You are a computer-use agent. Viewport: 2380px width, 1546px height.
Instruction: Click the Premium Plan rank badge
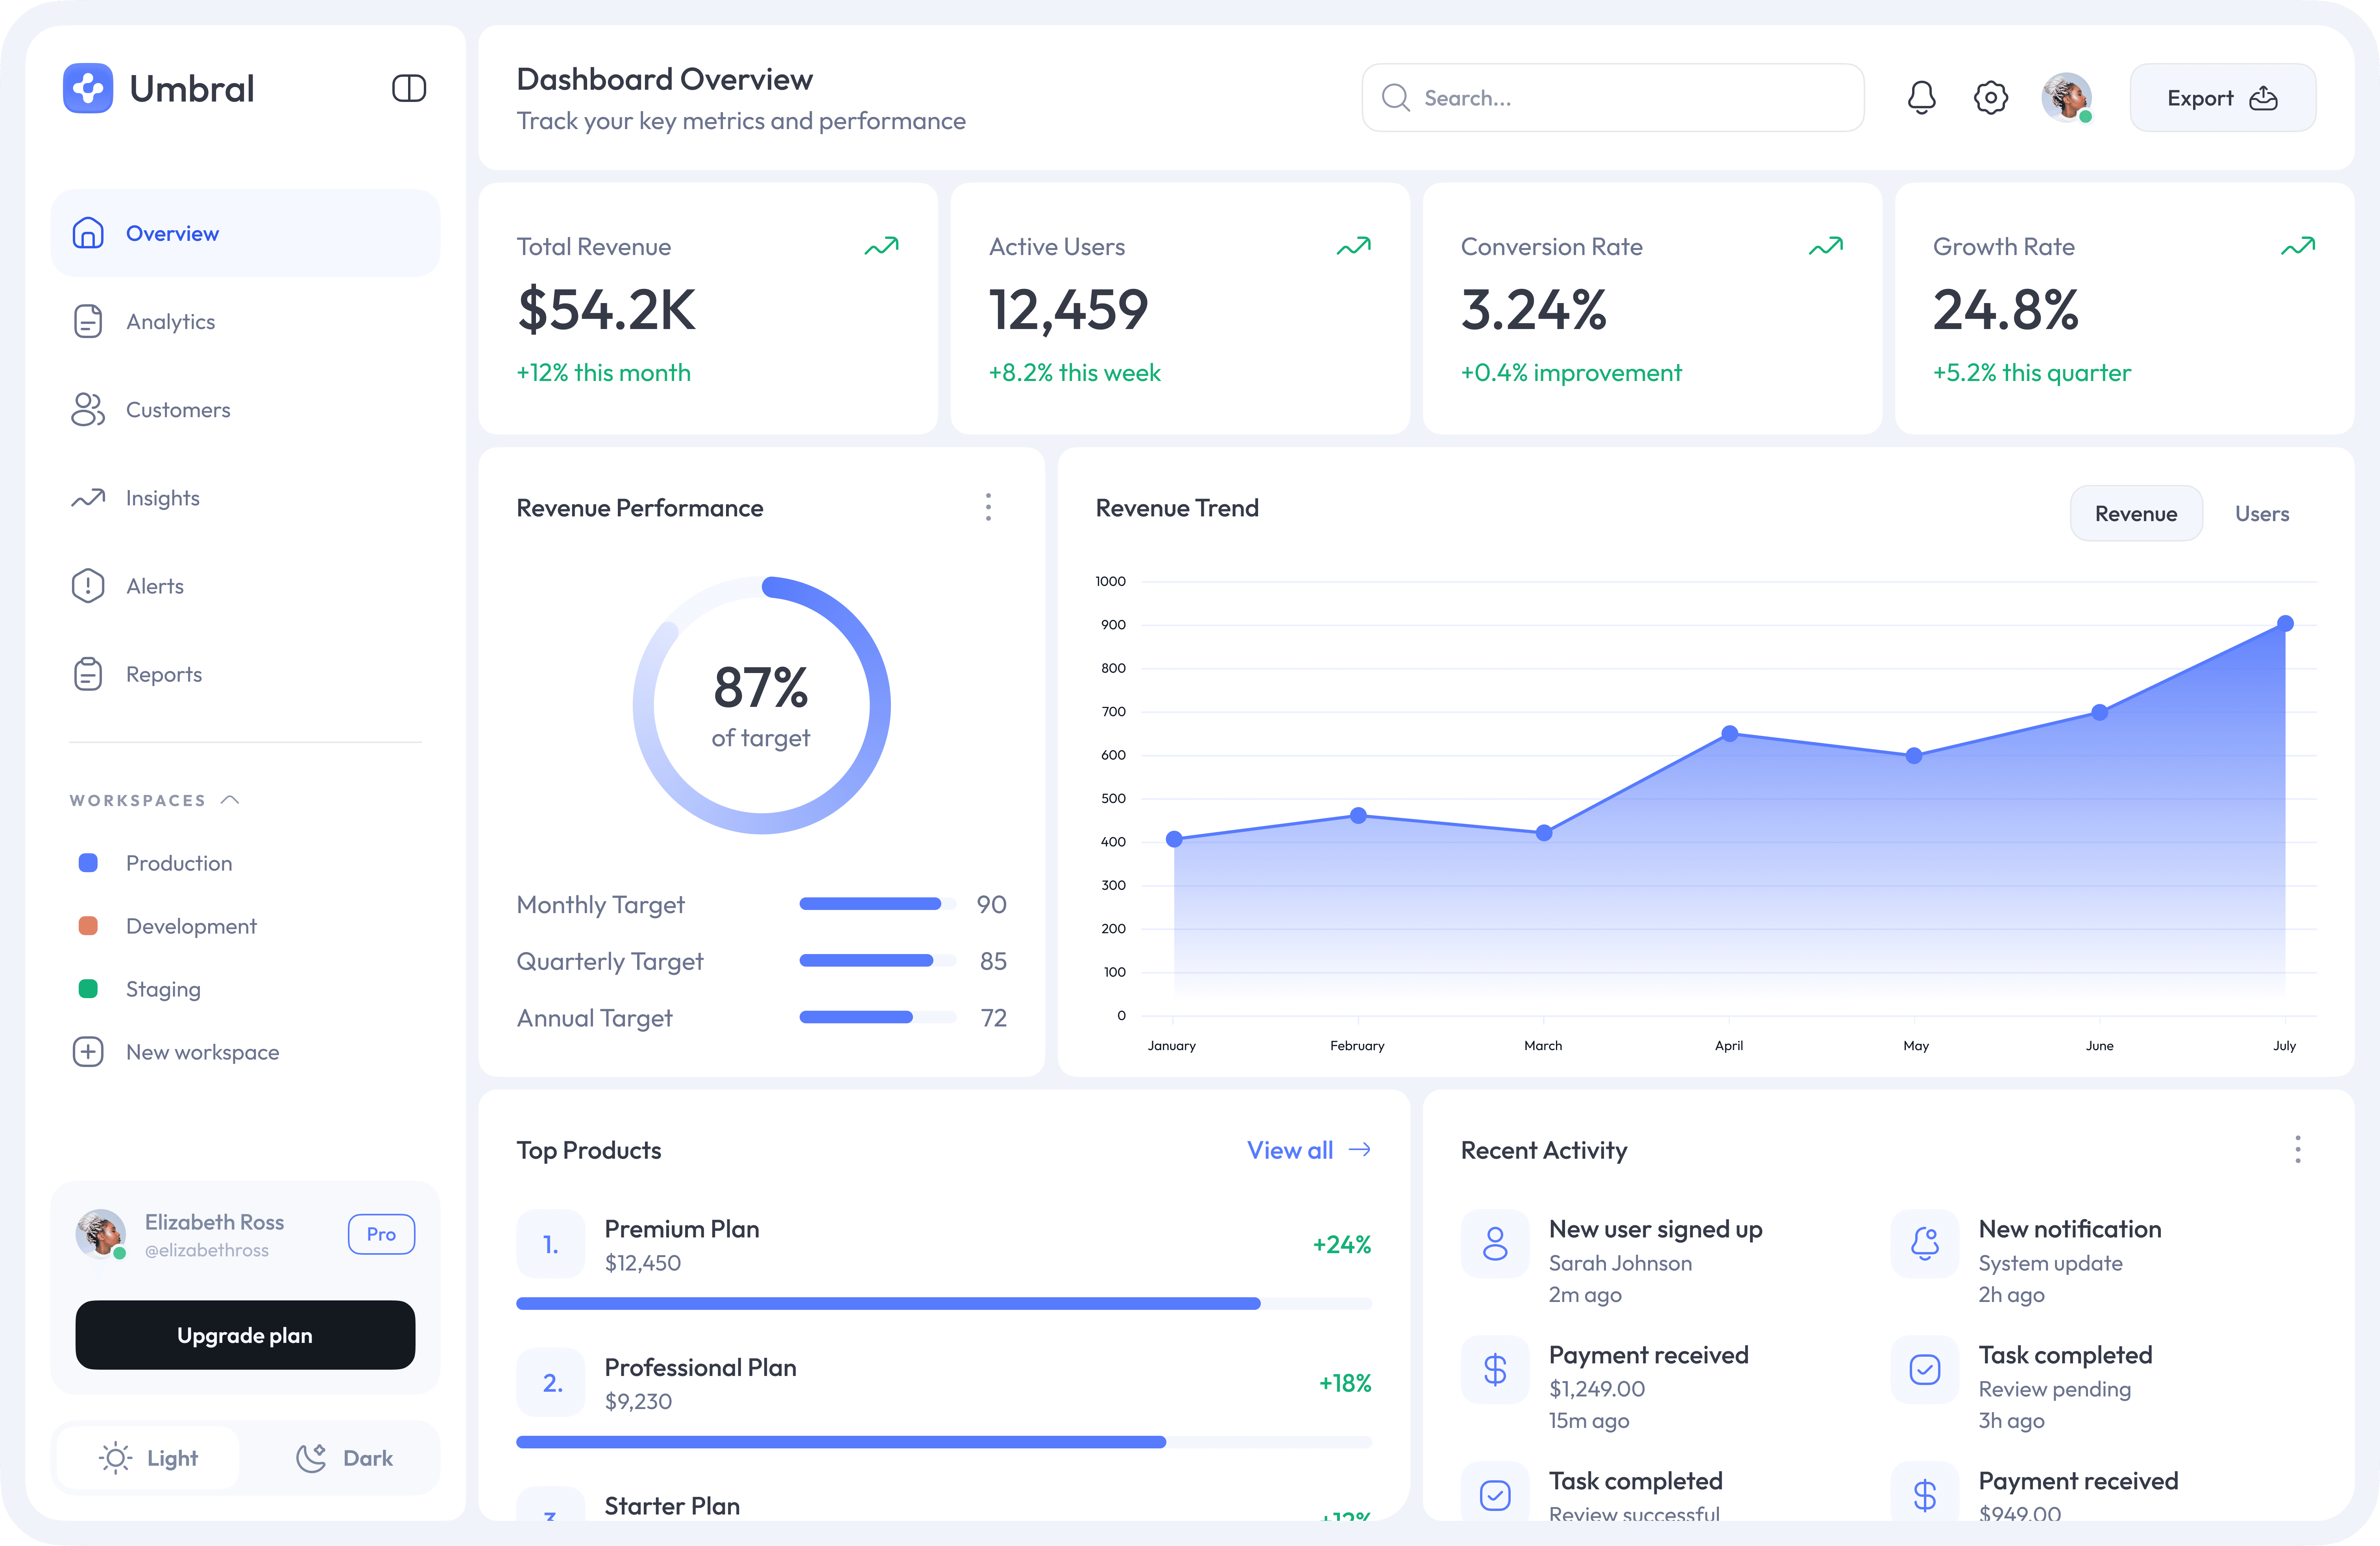click(x=550, y=1244)
